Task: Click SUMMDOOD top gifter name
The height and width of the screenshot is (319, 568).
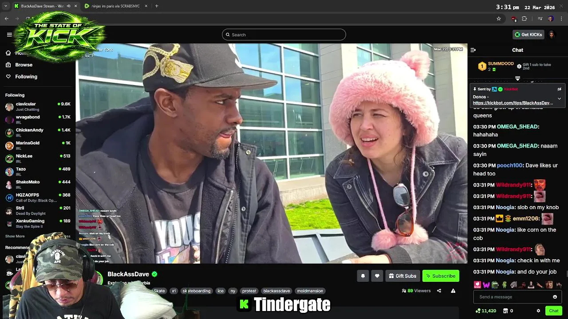Action: [x=501, y=64]
